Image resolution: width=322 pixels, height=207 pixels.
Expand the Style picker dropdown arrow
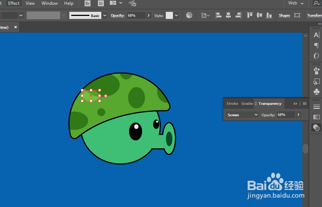[177, 16]
